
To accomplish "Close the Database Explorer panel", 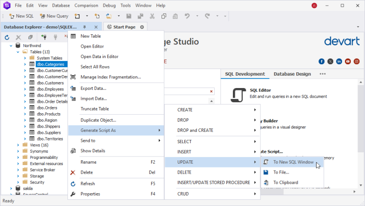I will click(96, 27).
